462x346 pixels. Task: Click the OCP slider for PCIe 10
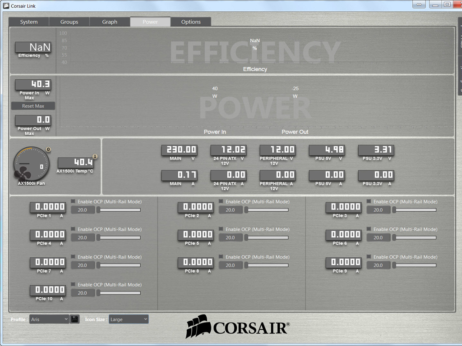[119, 293]
